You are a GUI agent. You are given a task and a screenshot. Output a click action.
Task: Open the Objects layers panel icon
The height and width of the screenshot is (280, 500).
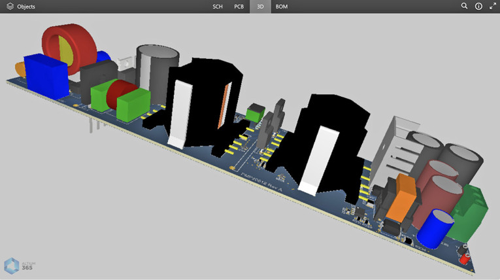(x=10, y=7)
